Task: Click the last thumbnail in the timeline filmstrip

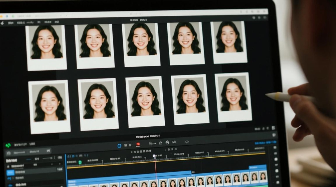Action: click(263, 176)
